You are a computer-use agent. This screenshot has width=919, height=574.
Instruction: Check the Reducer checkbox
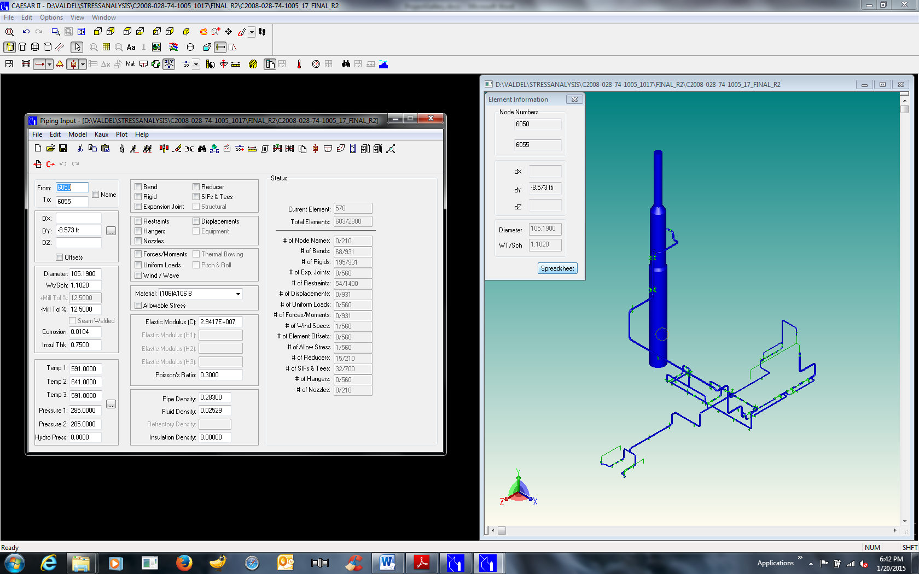(x=196, y=187)
